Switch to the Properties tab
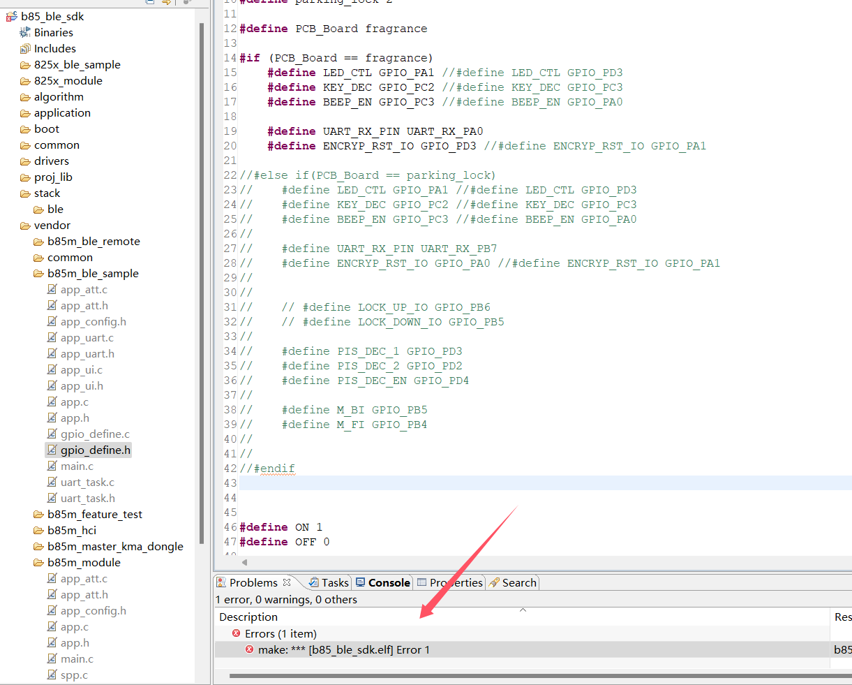The height and width of the screenshot is (685, 852). click(x=450, y=582)
